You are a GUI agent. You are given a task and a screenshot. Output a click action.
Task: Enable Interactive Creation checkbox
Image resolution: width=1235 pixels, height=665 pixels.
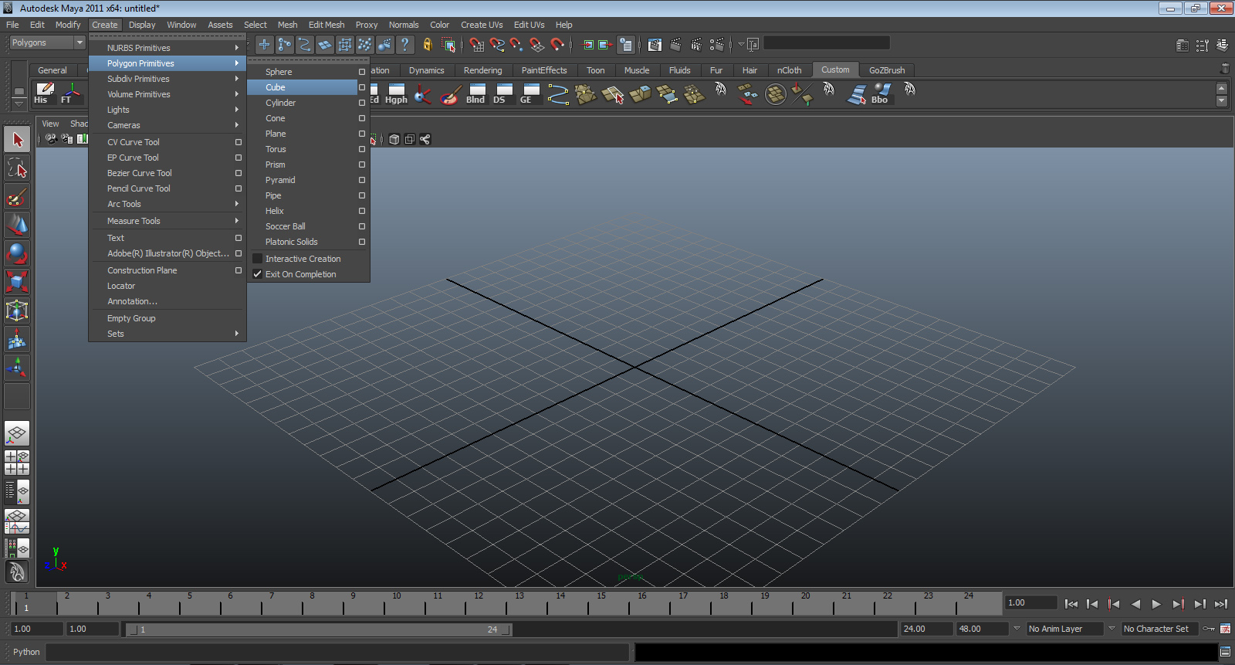(x=258, y=259)
